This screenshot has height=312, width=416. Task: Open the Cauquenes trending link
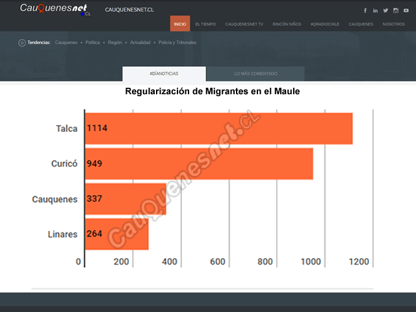pos(66,42)
